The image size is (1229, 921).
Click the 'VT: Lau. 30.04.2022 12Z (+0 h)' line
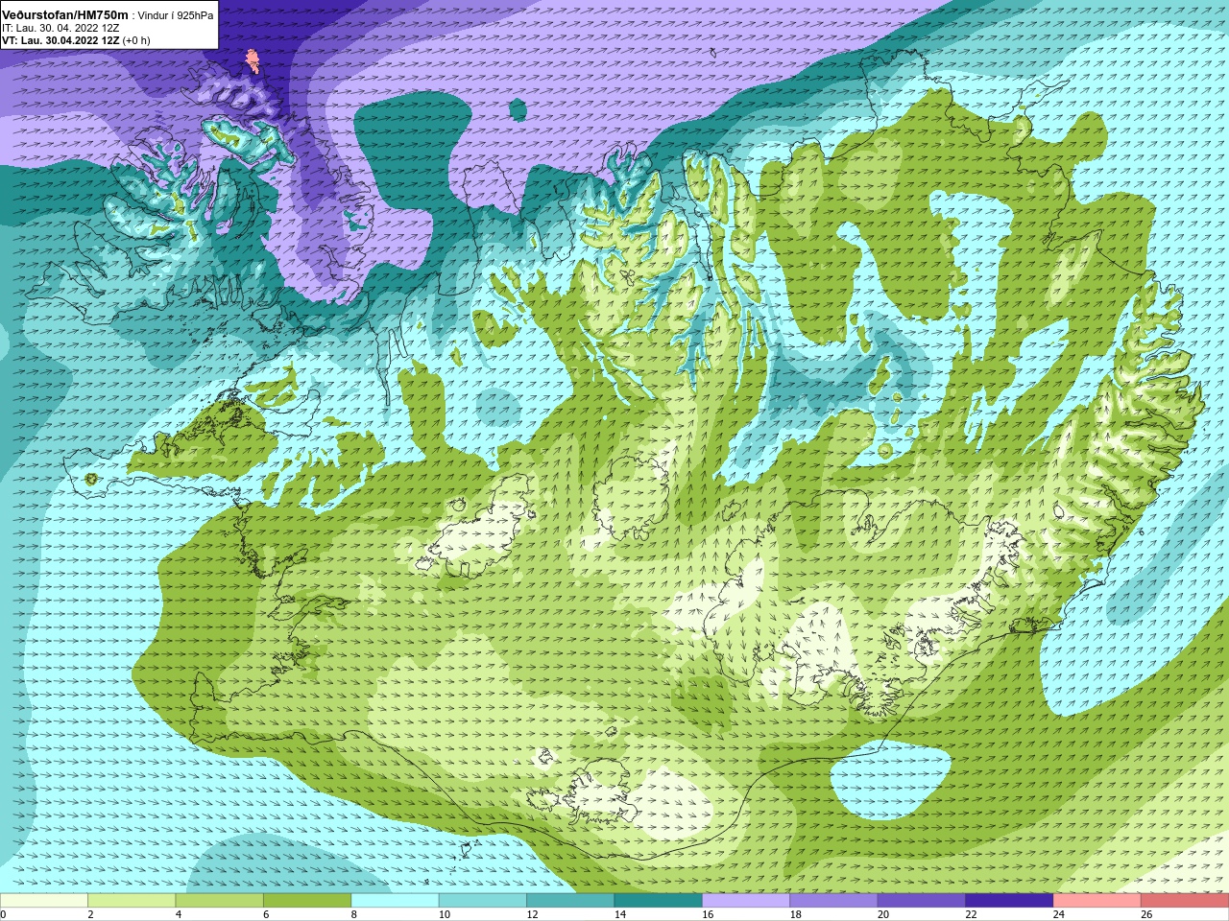pos(76,40)
